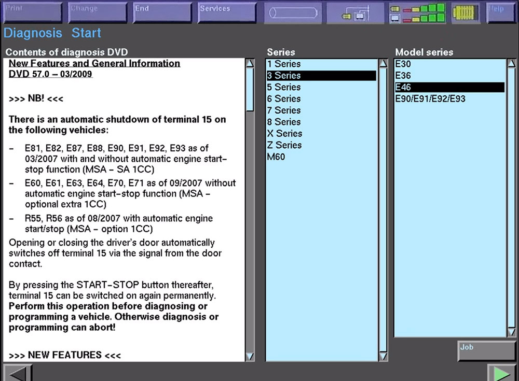
Task: Click the contents panel scroll up arrow
Action: pos(250,63)
